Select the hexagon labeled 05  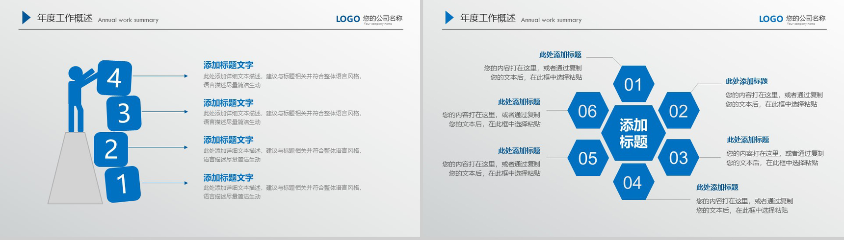(587, 158)
